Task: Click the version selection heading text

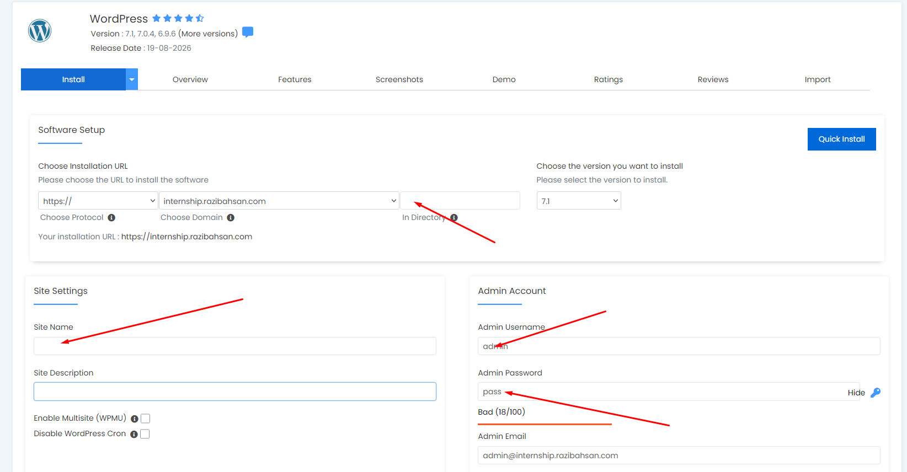Action: point(610,166)
